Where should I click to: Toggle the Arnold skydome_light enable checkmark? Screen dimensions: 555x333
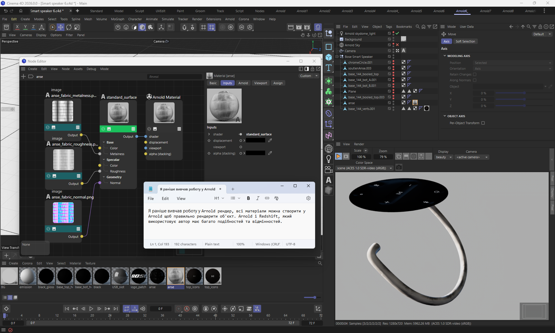click(x=397, y=34)
